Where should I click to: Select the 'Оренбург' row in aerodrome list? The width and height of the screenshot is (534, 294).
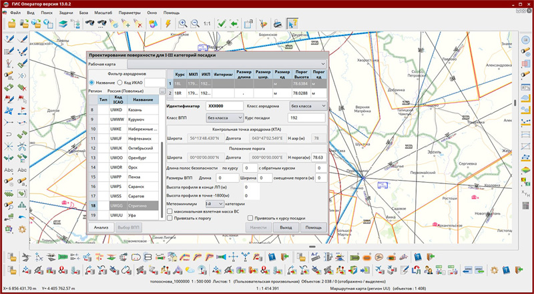123,158
